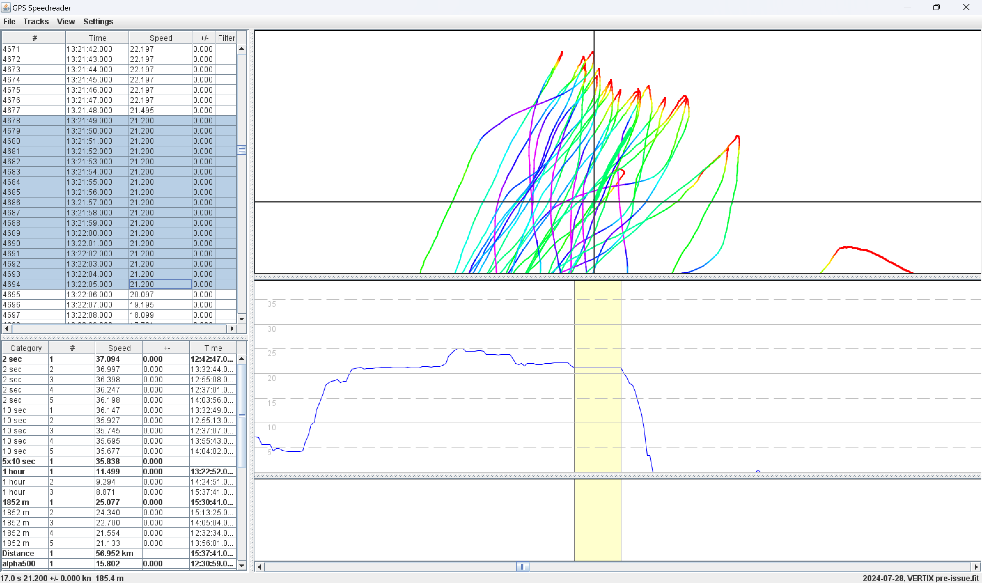Select the 1 hour result 9.294
The image size is (982, 583).
click(119, 482)
